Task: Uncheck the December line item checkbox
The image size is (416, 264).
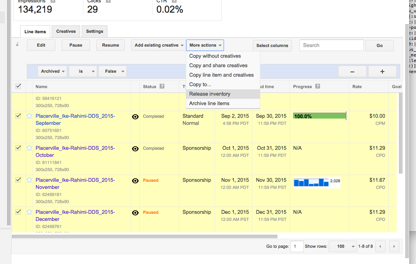Action: click(18, 212)
